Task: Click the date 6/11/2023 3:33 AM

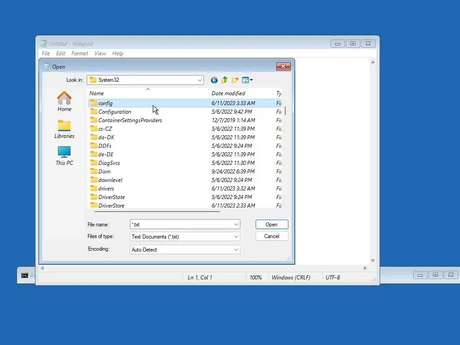Action: (x=233, y=103)
